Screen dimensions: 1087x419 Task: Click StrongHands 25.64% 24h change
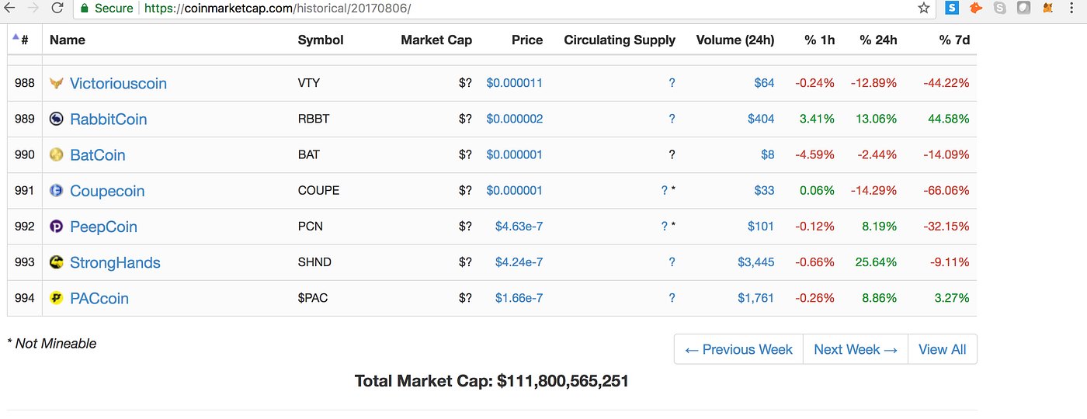click(x=876, y=261)
